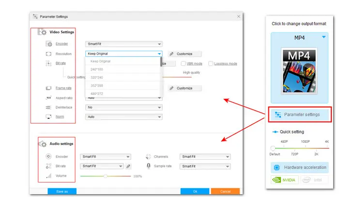
Task: Click the Ok button
Action: 195,191
